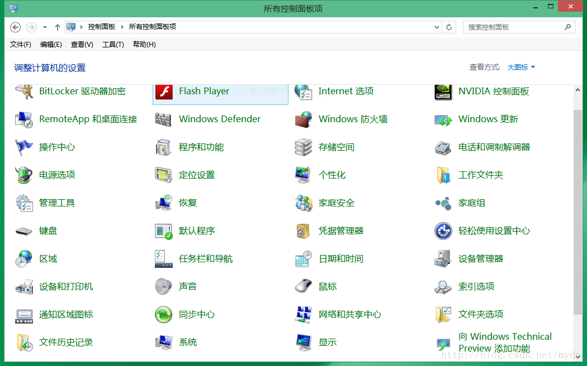Open 凭据管理器 safe icon

pyautogui.click(x=303, y=231)
